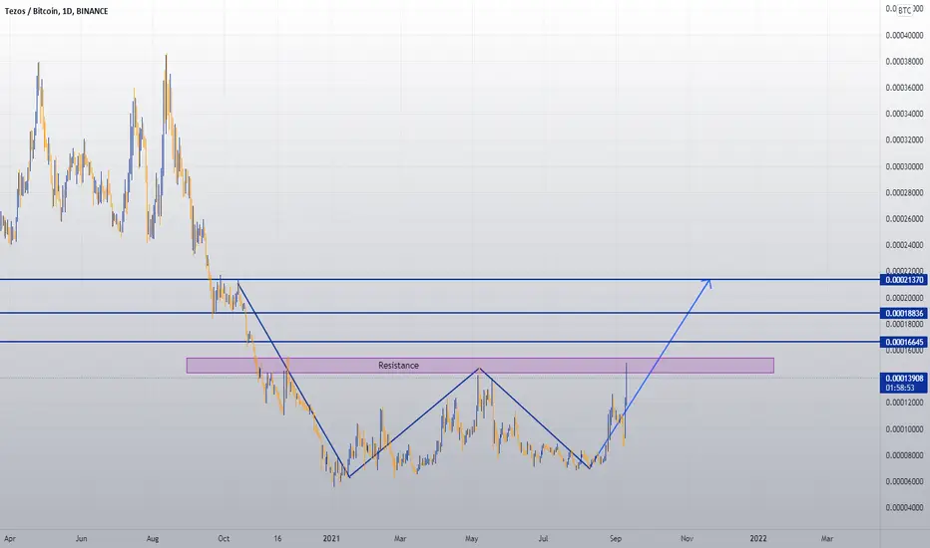Image resolution: width=930 pixels, height=548 pixels.
Task: Select the purple Resistance zone rectangle
Action: pos(480,366)
